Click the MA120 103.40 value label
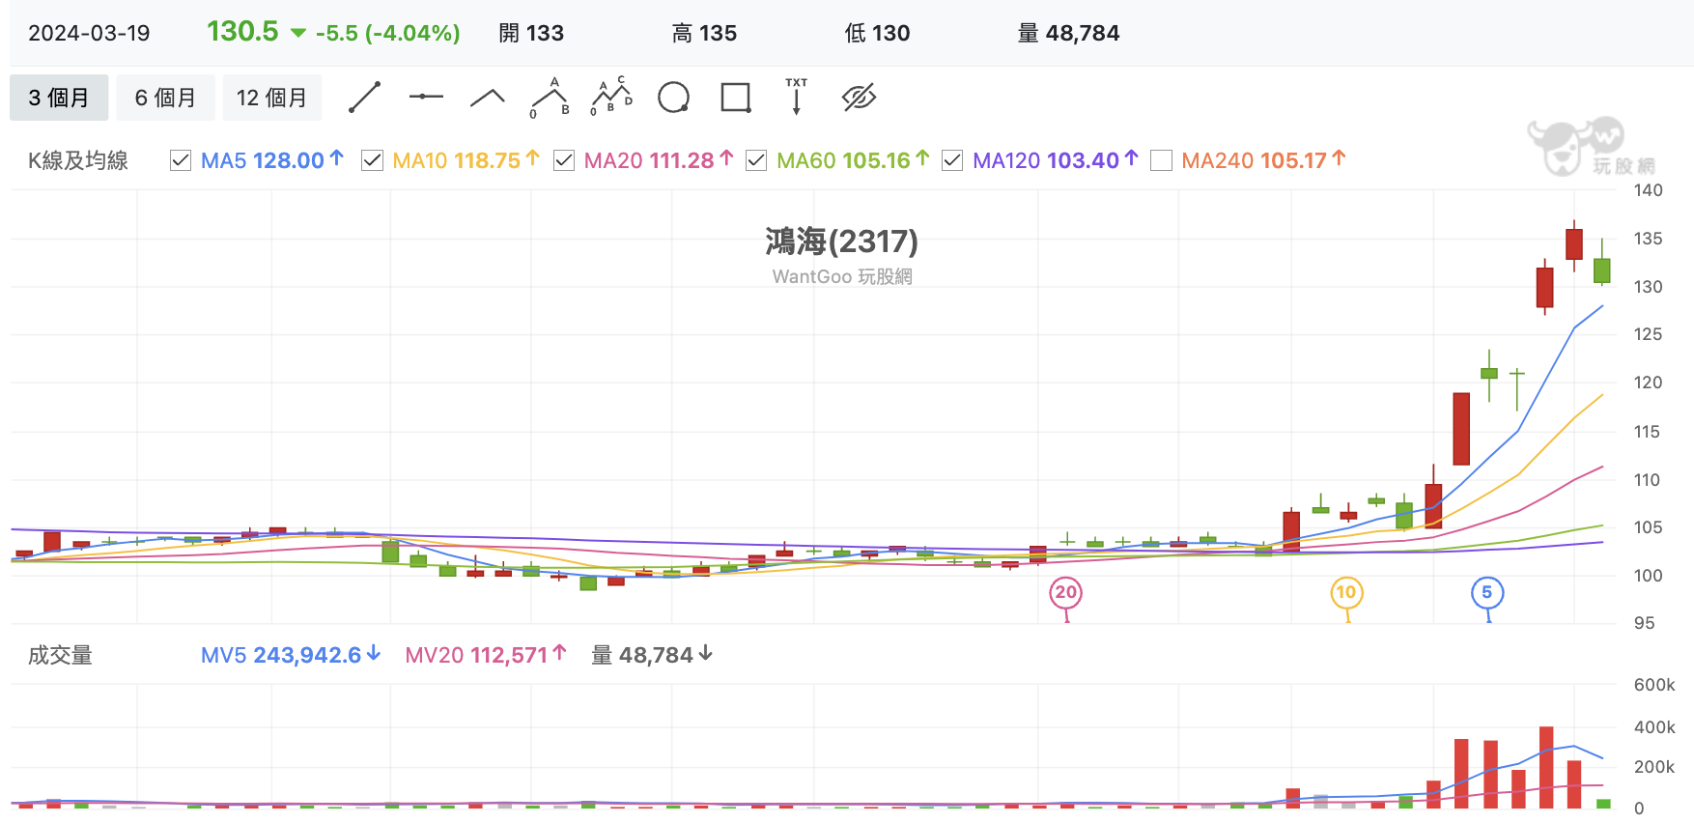The height and width of the screenshot is (823, 1694). [x=1056, y=160]
